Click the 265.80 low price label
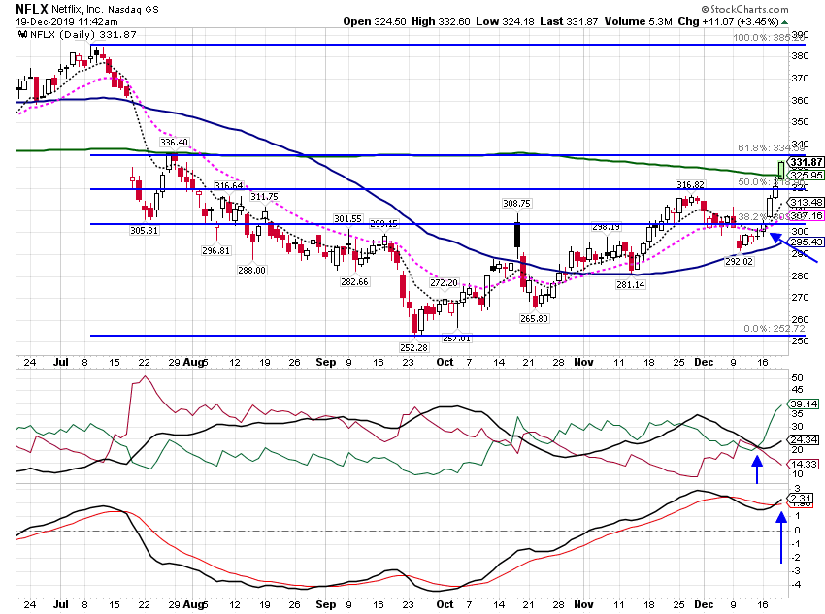825x614 pixels. click(534, 318)
